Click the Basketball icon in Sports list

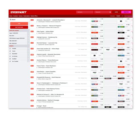pos(10,54)
